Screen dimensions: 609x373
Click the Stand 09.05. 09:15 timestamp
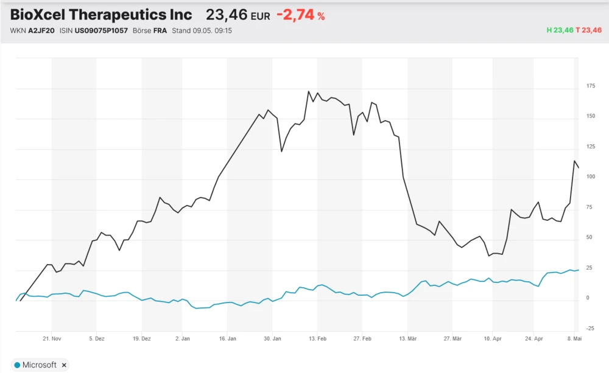point(202,30)
